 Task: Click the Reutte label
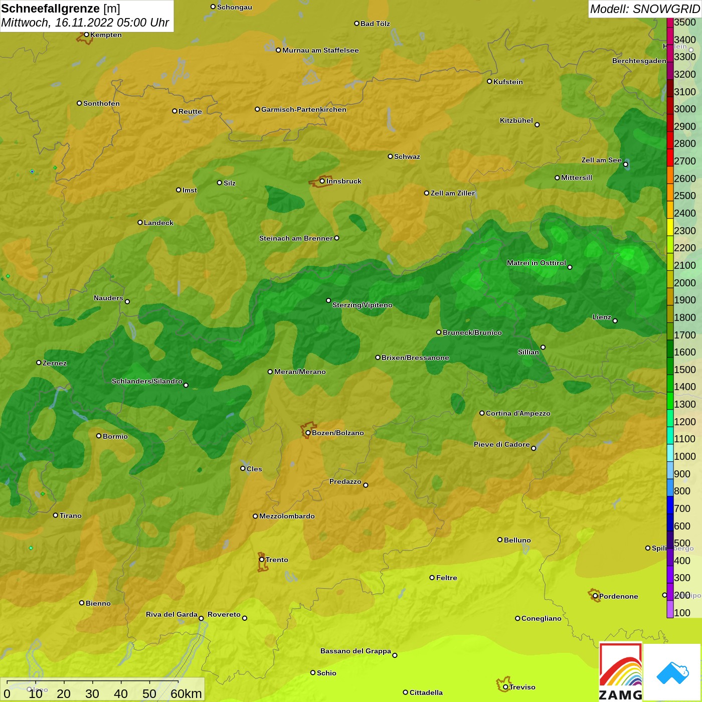point(190,111)
